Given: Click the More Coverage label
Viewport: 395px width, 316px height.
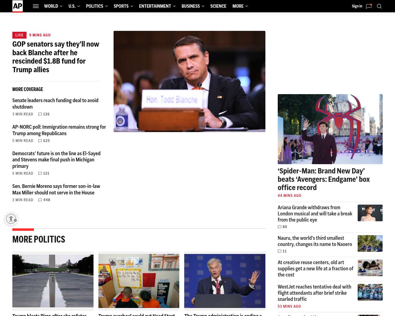Looking at the screenshot, I should click(x=28, y=89).
